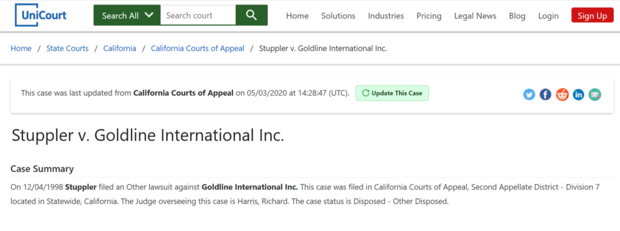Click Stuppler v. Goldline breadcrumb text
The height and width of the screenshot is (231, 620).
[323, 48]
